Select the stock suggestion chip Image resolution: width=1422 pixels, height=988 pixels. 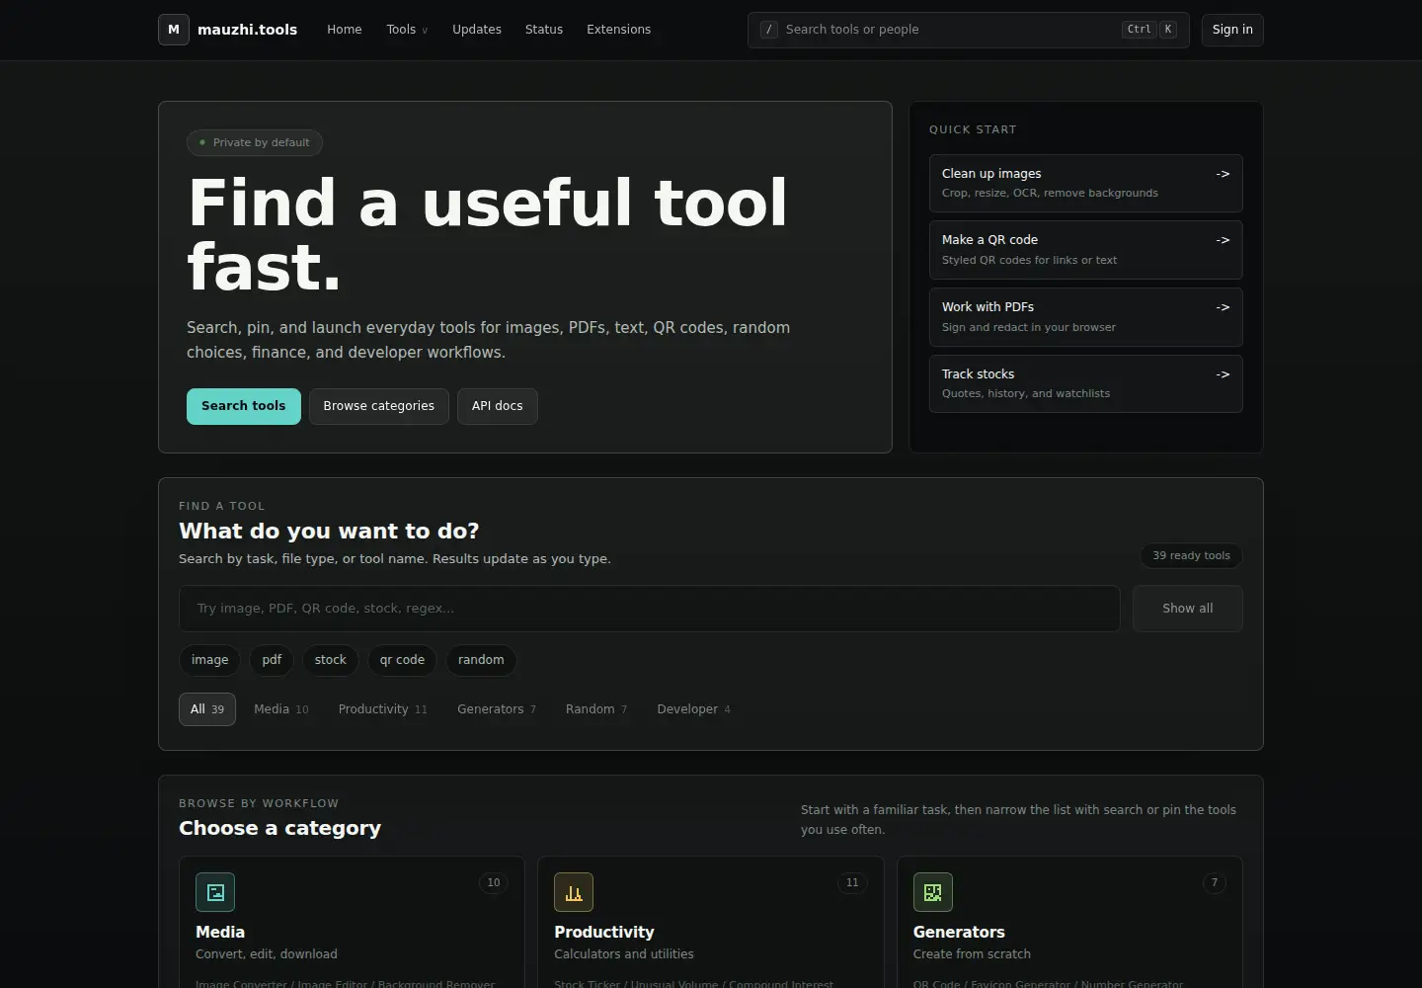331,660
